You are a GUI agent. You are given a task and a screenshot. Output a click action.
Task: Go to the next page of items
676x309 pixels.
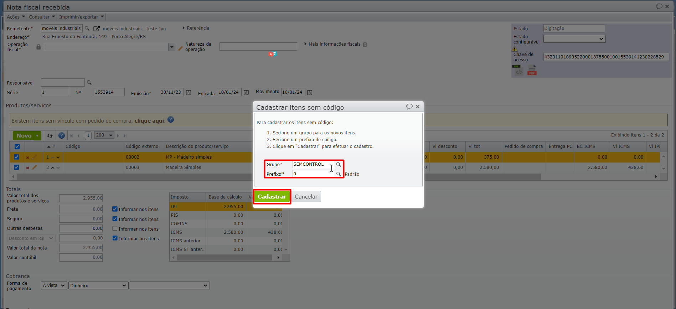(118, 135)
